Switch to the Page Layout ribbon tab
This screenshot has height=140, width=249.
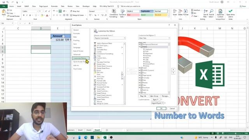coord(43,6)
